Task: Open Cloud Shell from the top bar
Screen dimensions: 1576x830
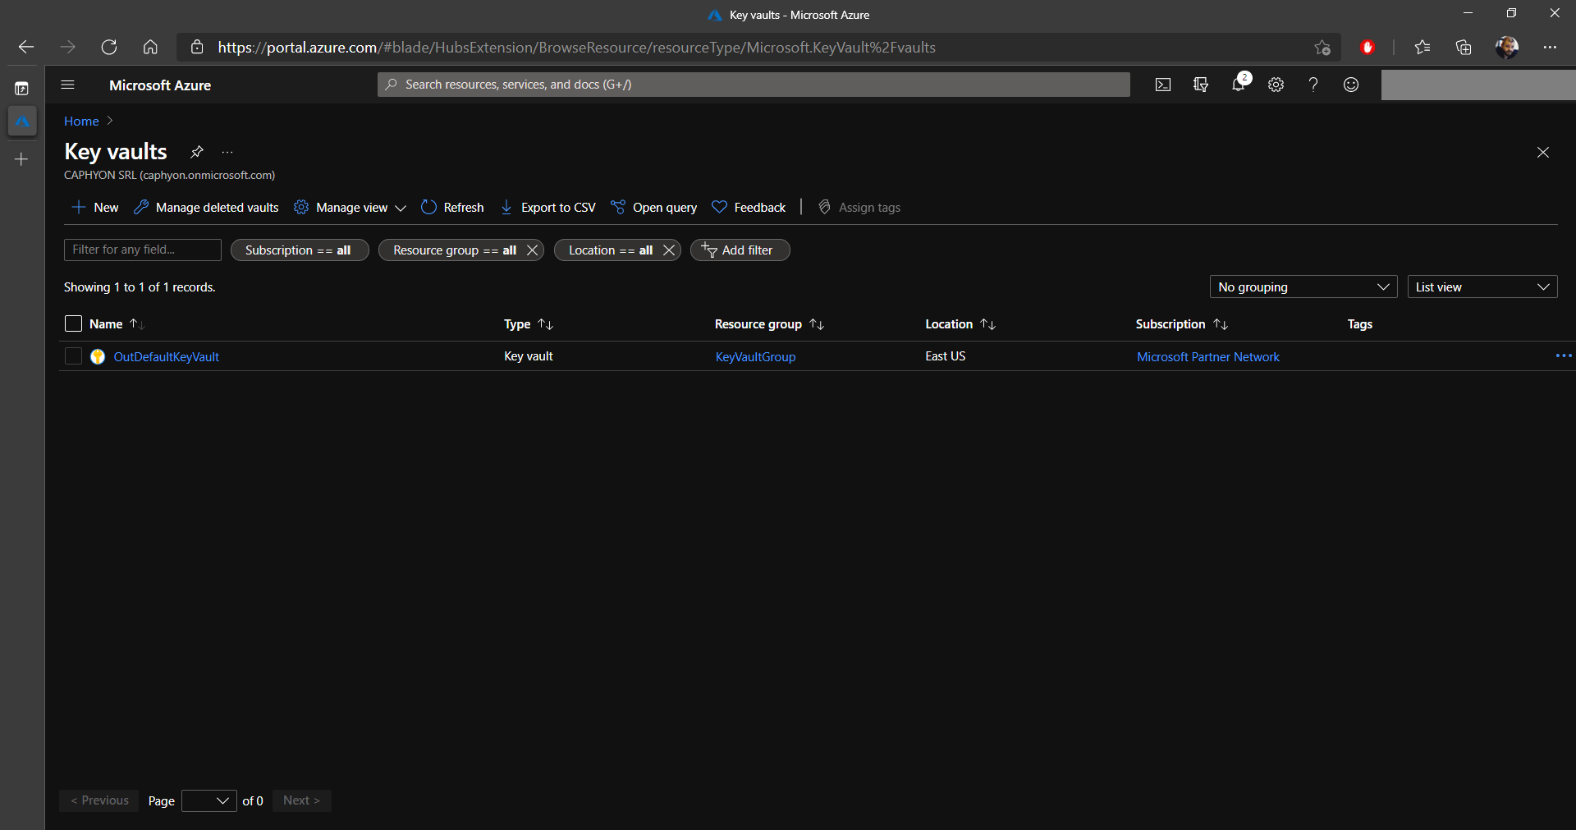Action: 1163,85
